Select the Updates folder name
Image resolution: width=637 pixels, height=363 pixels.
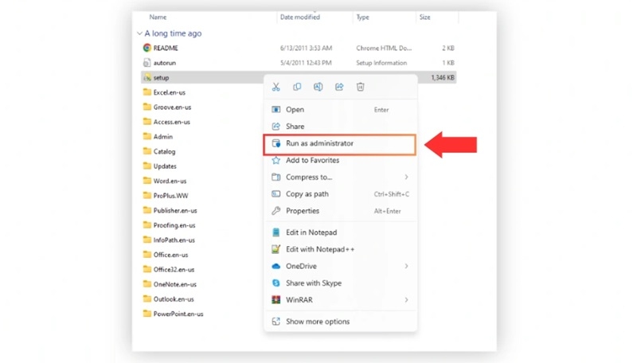click(165, 166)
